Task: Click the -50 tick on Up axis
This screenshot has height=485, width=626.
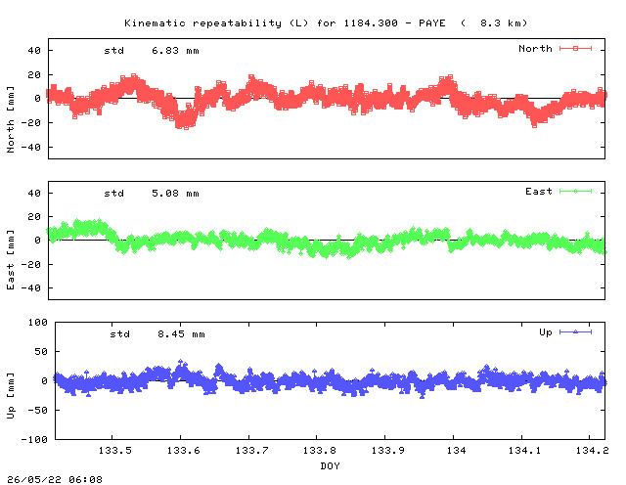Action: tap(37, 410)
